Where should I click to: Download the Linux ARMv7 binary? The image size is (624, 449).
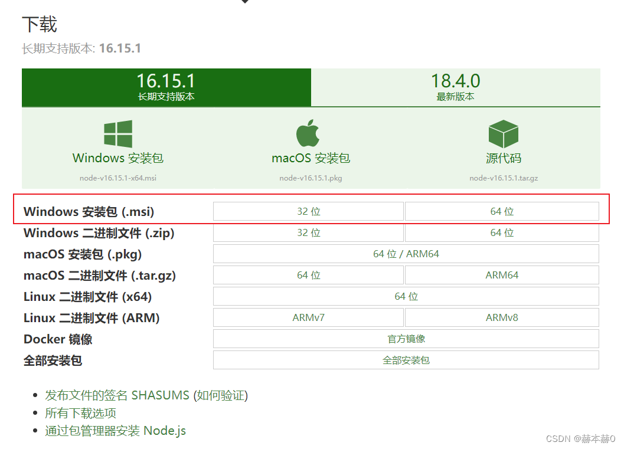[308, 317]
